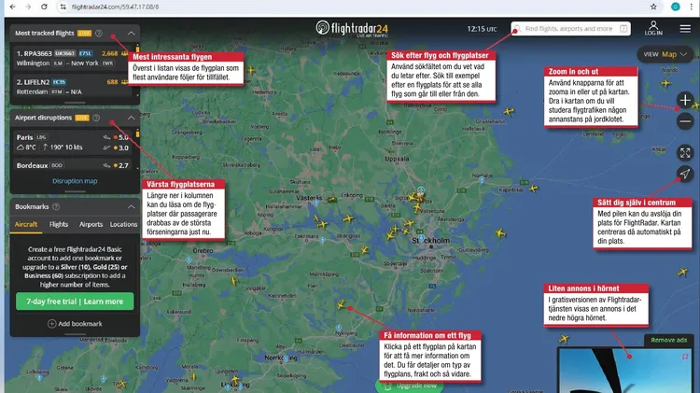Open help icon beside Most tracked flights
This screenshot has height=393, width=700.
click(99, 33)
